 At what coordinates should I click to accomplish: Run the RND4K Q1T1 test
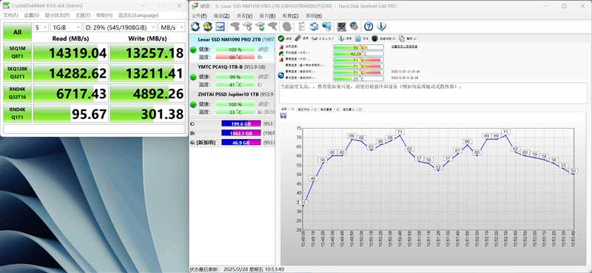(17, 113)
